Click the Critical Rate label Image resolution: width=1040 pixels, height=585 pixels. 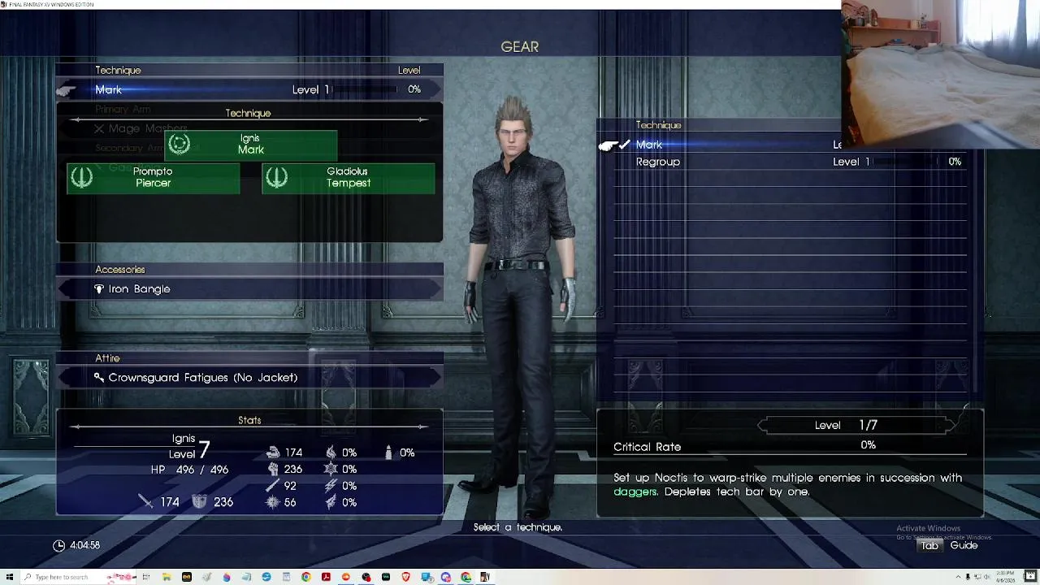pyautogui.click(x=648, y=447)
